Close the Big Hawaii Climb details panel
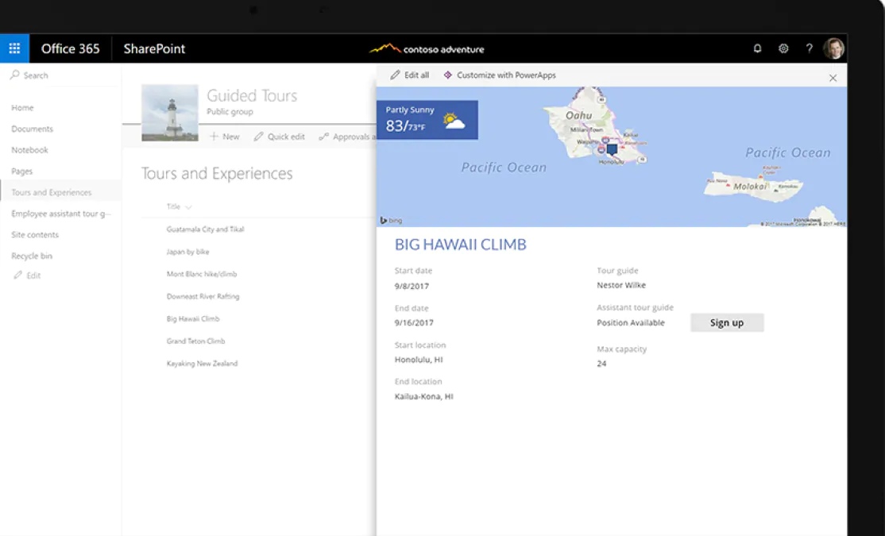 click(833, 78)
